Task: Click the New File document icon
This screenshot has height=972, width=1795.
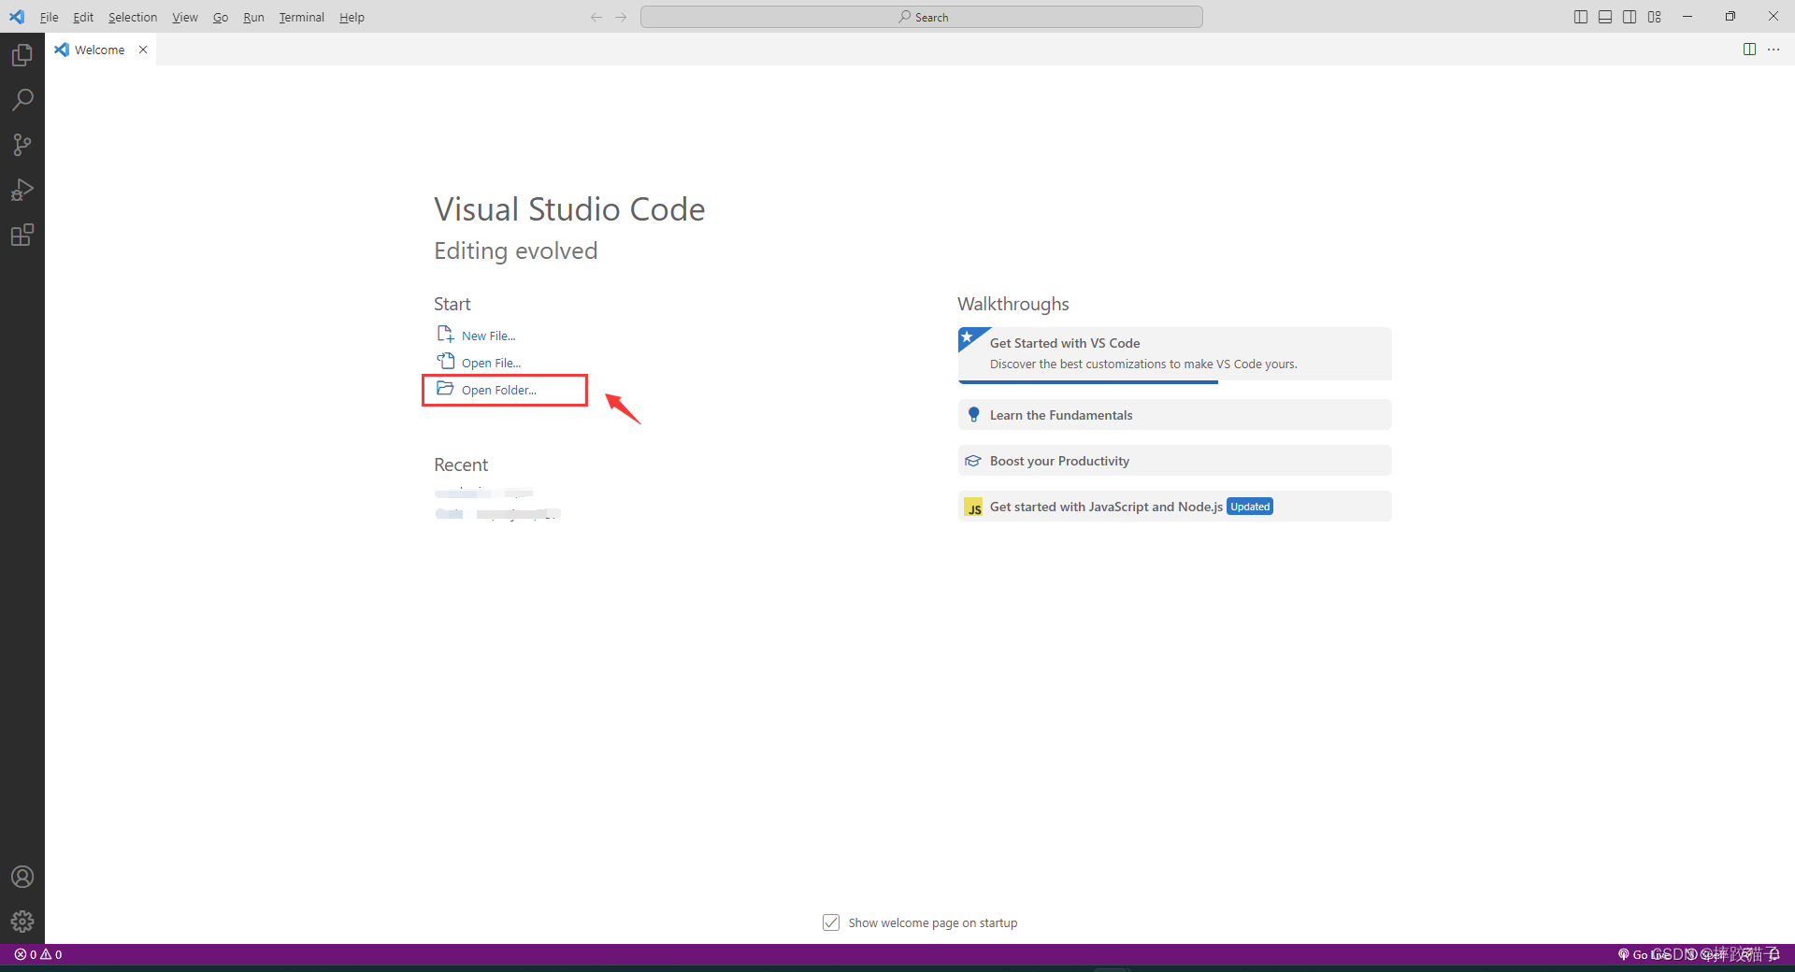Action: point(445,334)
